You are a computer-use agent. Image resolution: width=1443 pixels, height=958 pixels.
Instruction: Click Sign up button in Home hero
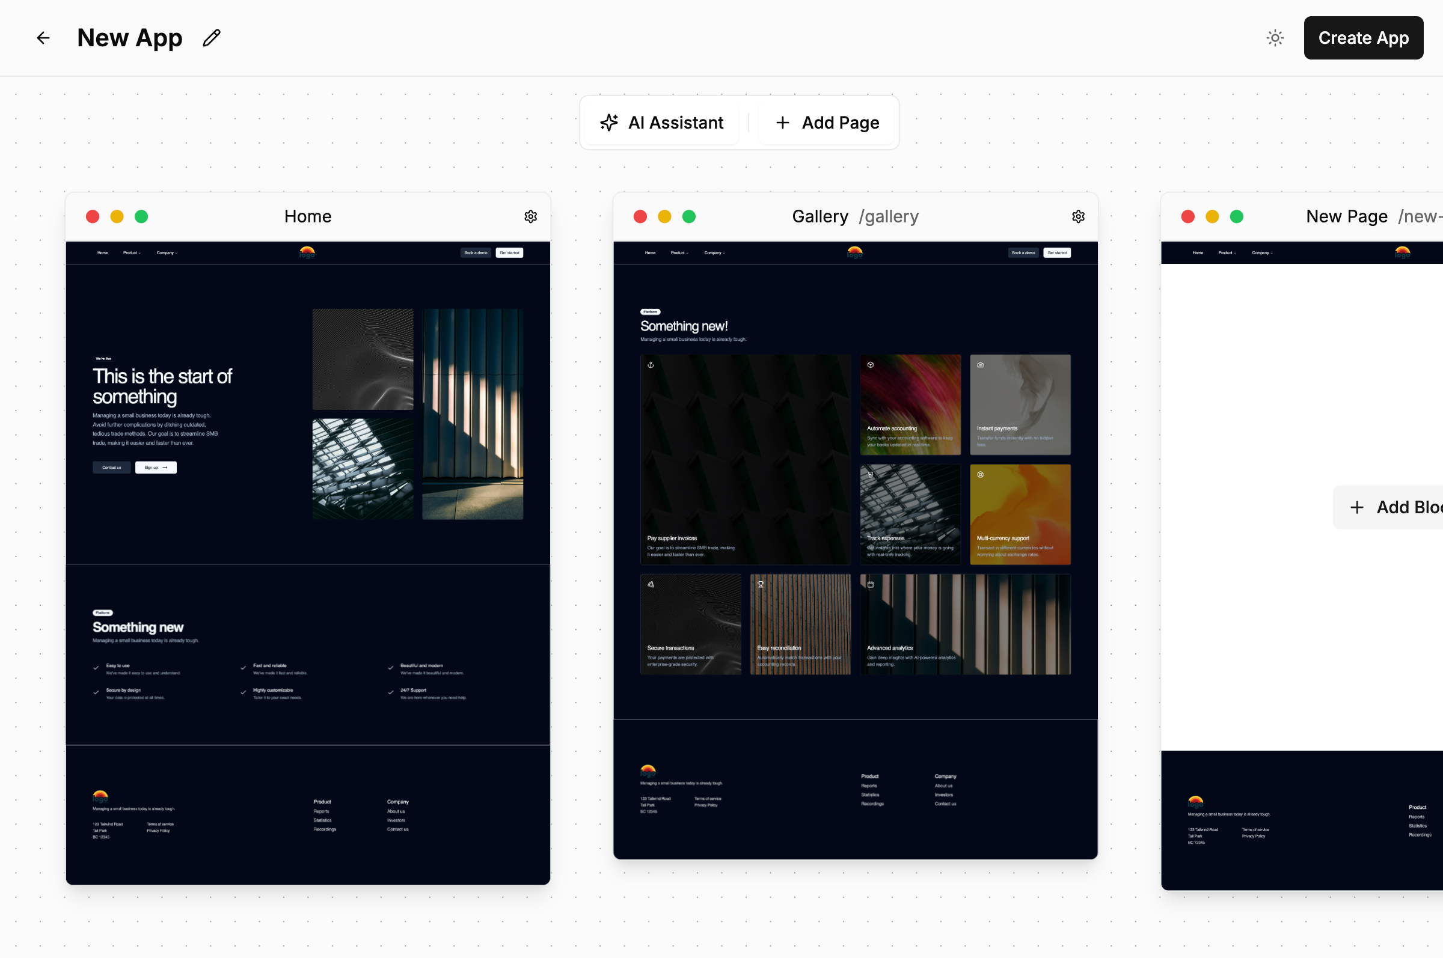coord(155,468)
